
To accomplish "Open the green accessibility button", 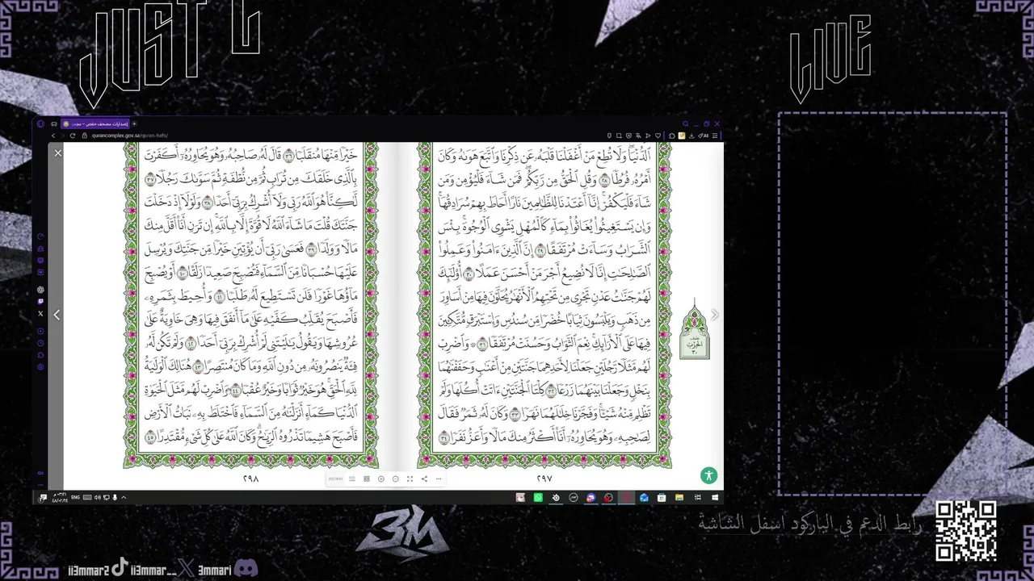I will 708,476.
